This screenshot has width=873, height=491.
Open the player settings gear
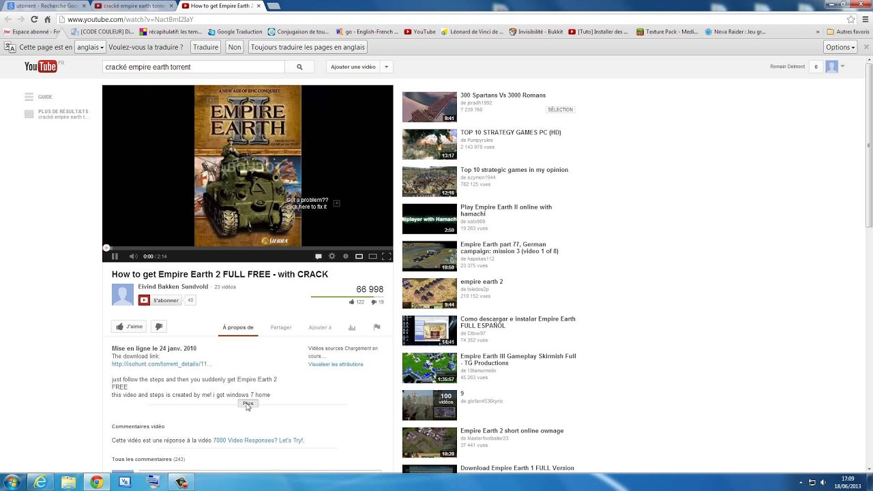click(x=332, y=256)
